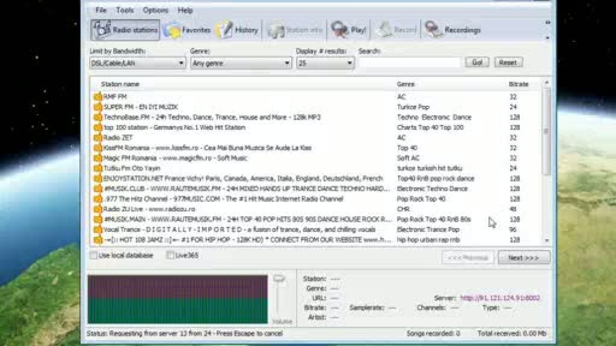Click the Station info toolbar icon
The image size is (616, 346).
[x=276, y=30]
